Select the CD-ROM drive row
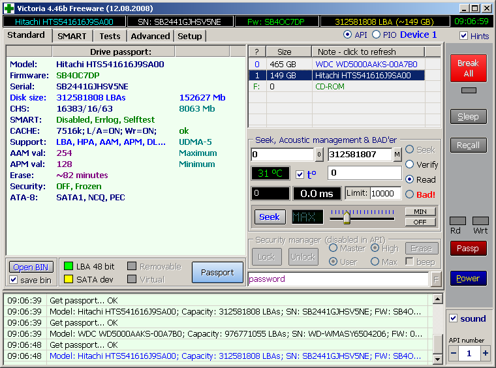Viewport: 496px width, 368px height. pos(337,87)
